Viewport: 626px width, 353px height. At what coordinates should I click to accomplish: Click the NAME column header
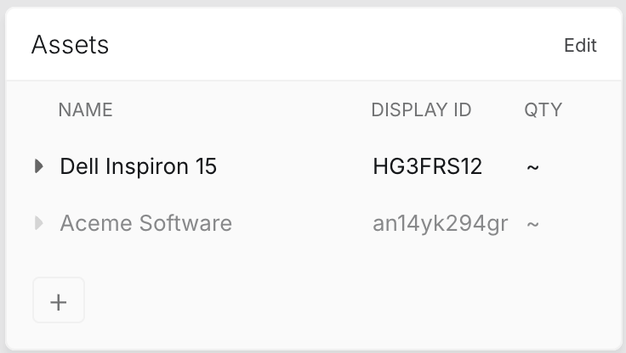[x=85, y=110]
